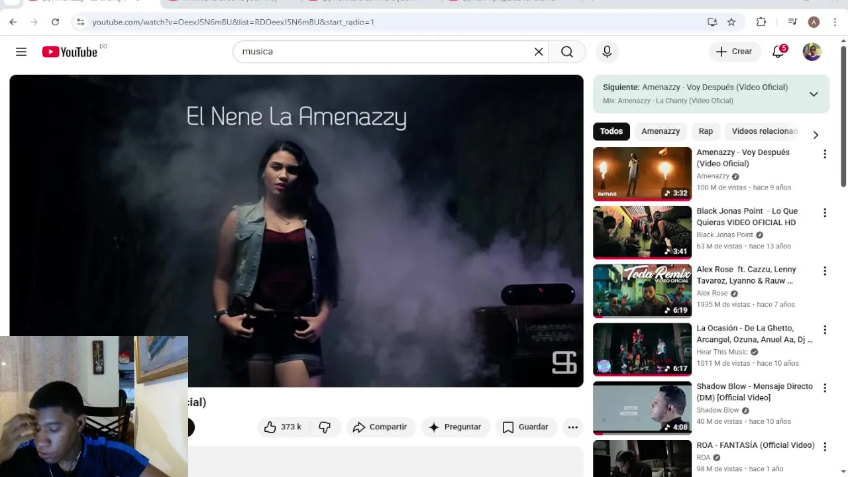Open the Voy Después video thumbnail
The width and height of the screenshot is (848, 477).
pos(642,174)
